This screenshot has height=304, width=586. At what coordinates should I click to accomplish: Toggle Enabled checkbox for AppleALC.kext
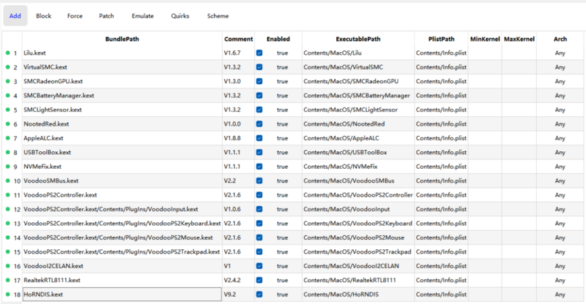259,138
